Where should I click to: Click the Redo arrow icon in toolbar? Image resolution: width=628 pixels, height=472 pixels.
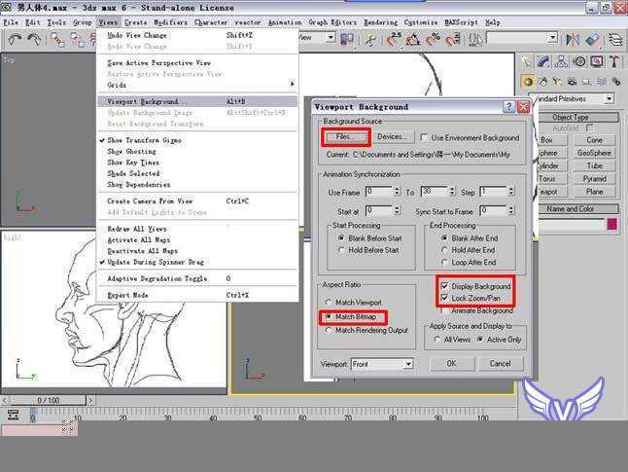click(x=34, y=39)
